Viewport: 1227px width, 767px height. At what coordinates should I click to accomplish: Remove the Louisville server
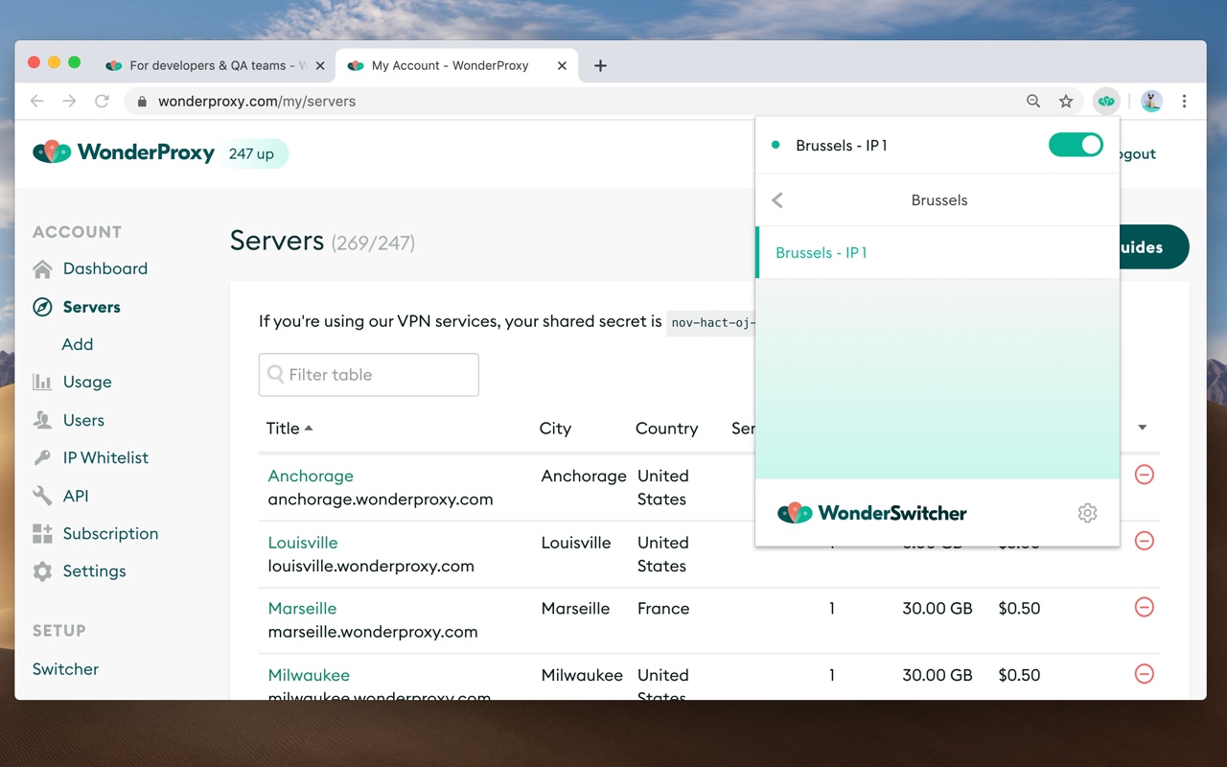pos(1144,541)
